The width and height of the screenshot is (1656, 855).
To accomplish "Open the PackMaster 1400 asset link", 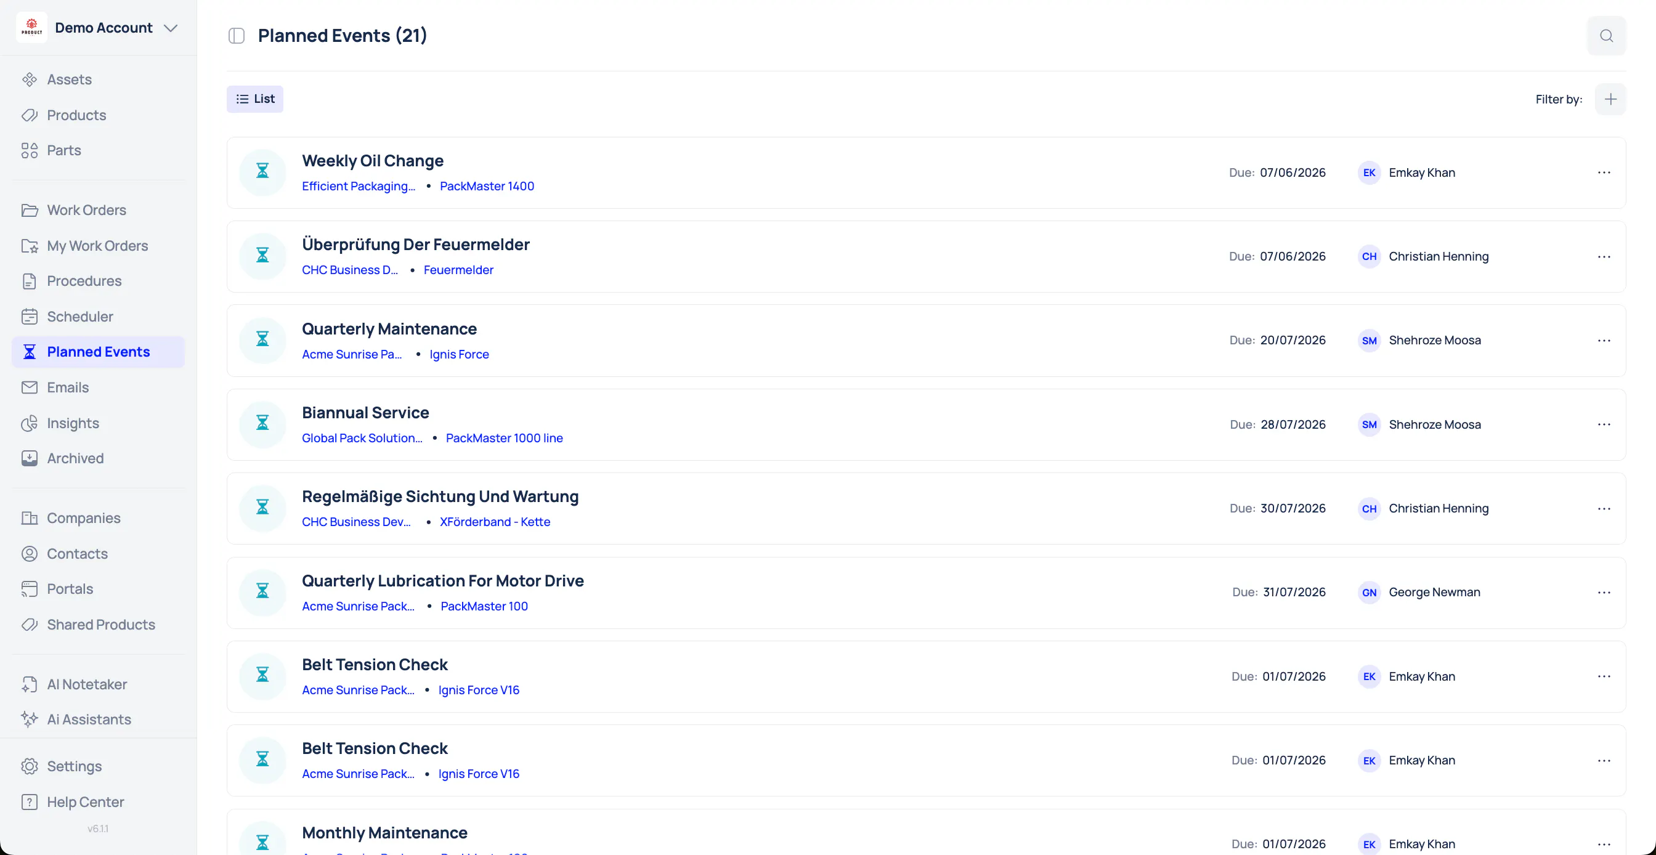I will click(487, 187).
